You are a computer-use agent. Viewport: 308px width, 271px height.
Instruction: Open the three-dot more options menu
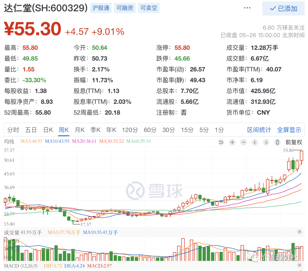[247, 8]
